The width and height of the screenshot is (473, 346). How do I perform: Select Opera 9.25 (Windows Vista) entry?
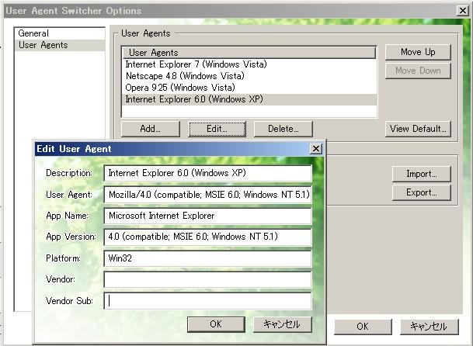tap(250, 88)
